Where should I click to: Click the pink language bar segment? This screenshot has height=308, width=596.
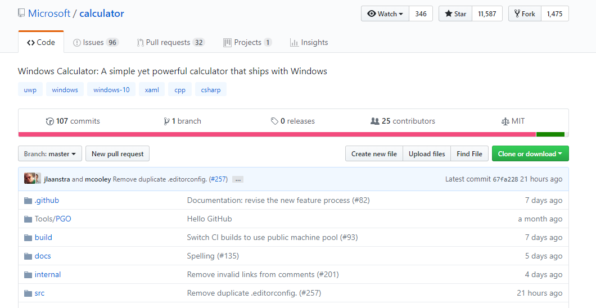click(277, 134)
